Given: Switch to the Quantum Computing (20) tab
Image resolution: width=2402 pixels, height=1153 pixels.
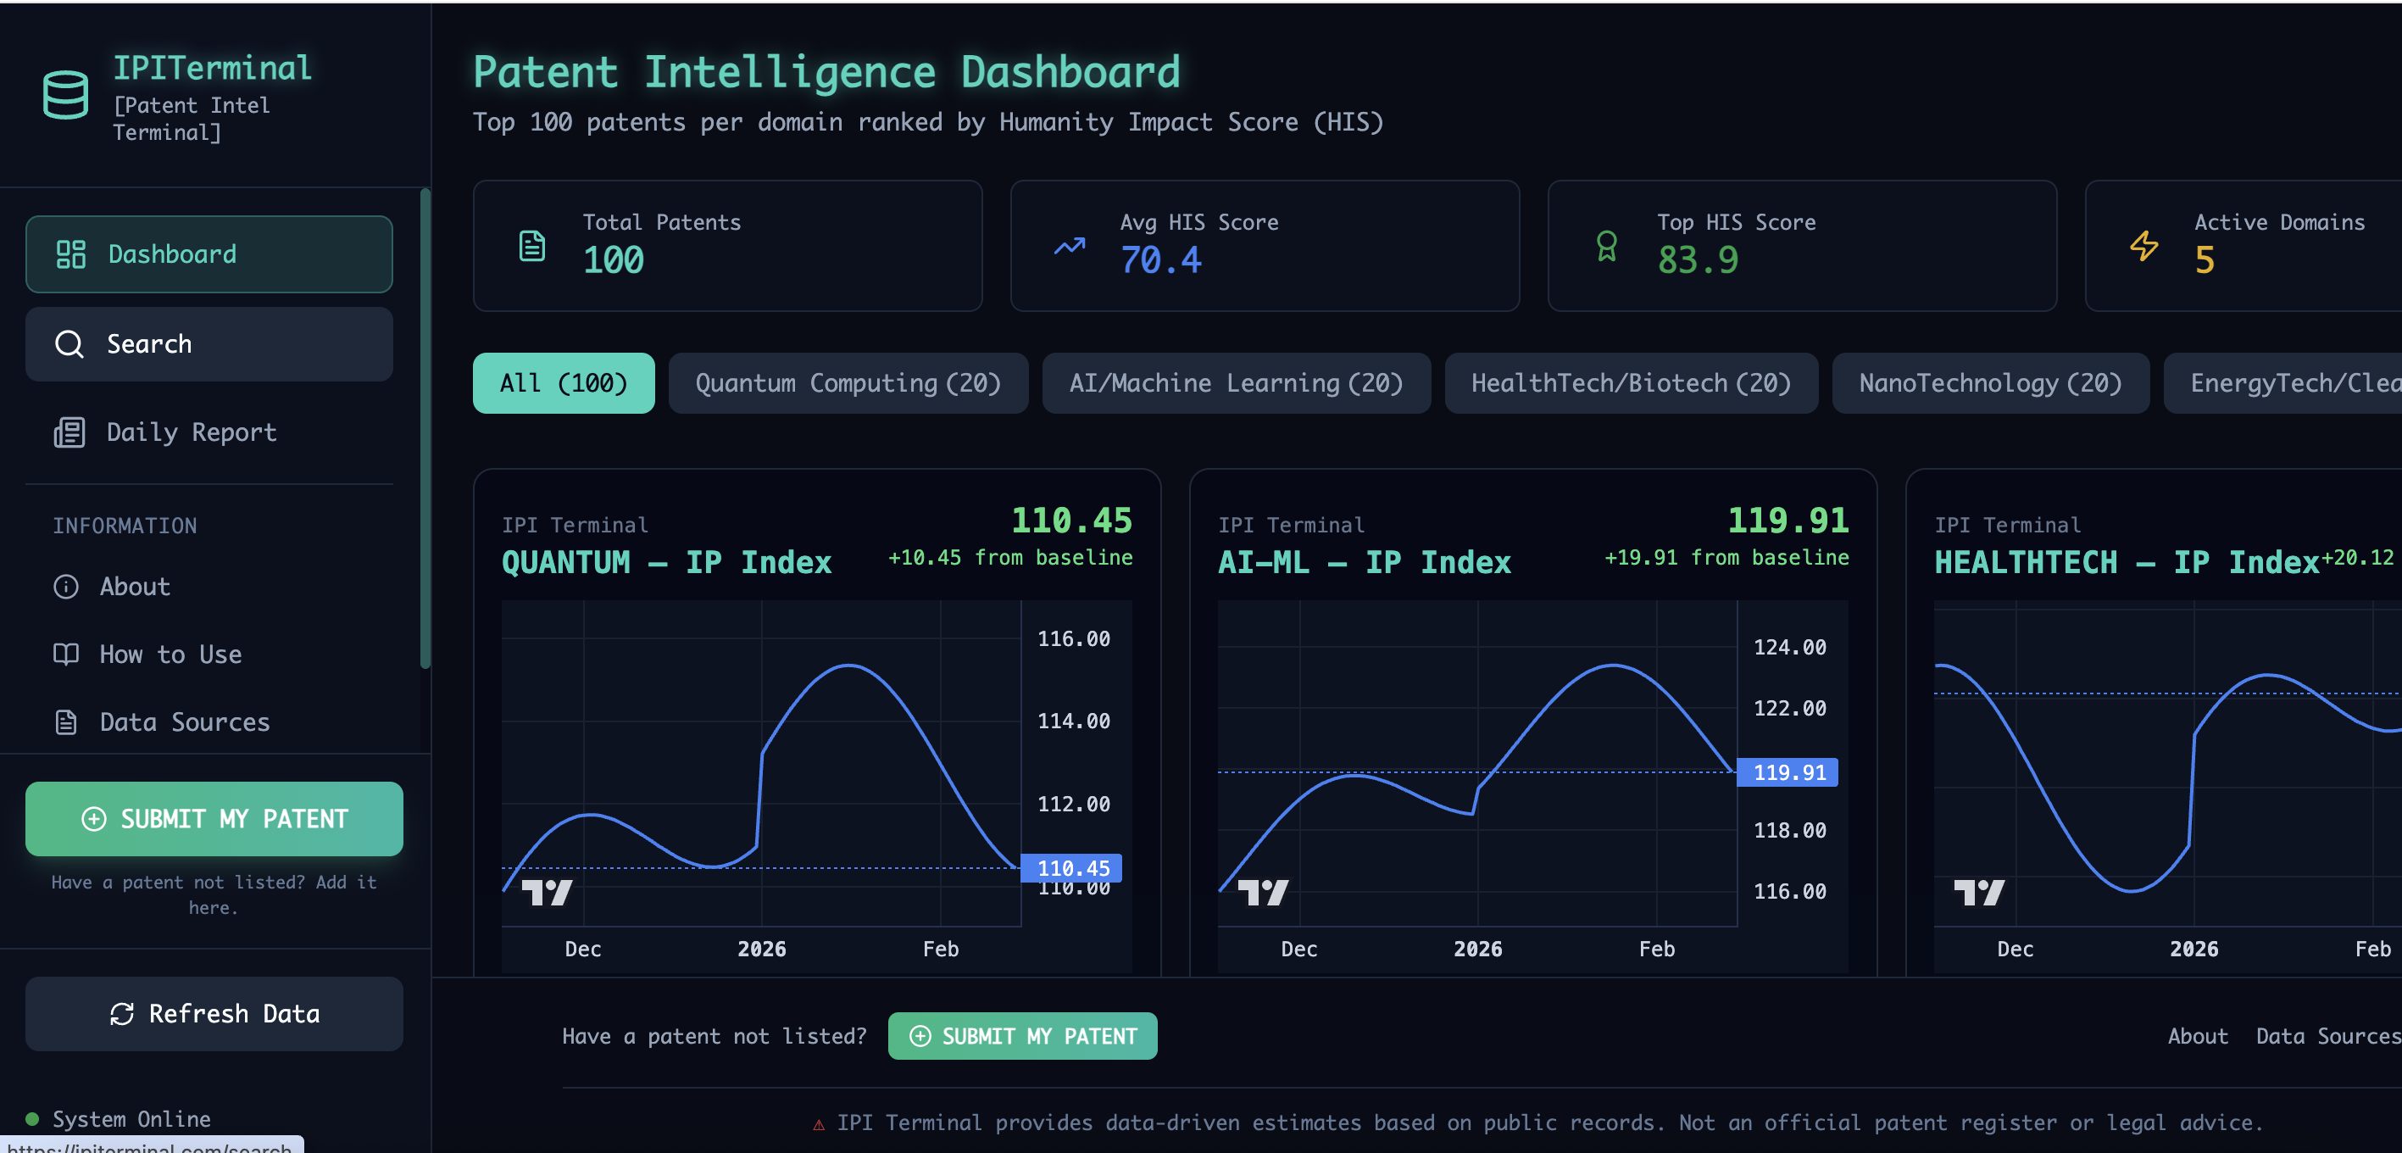Looking at the screenshot, I should coord(848,382).
